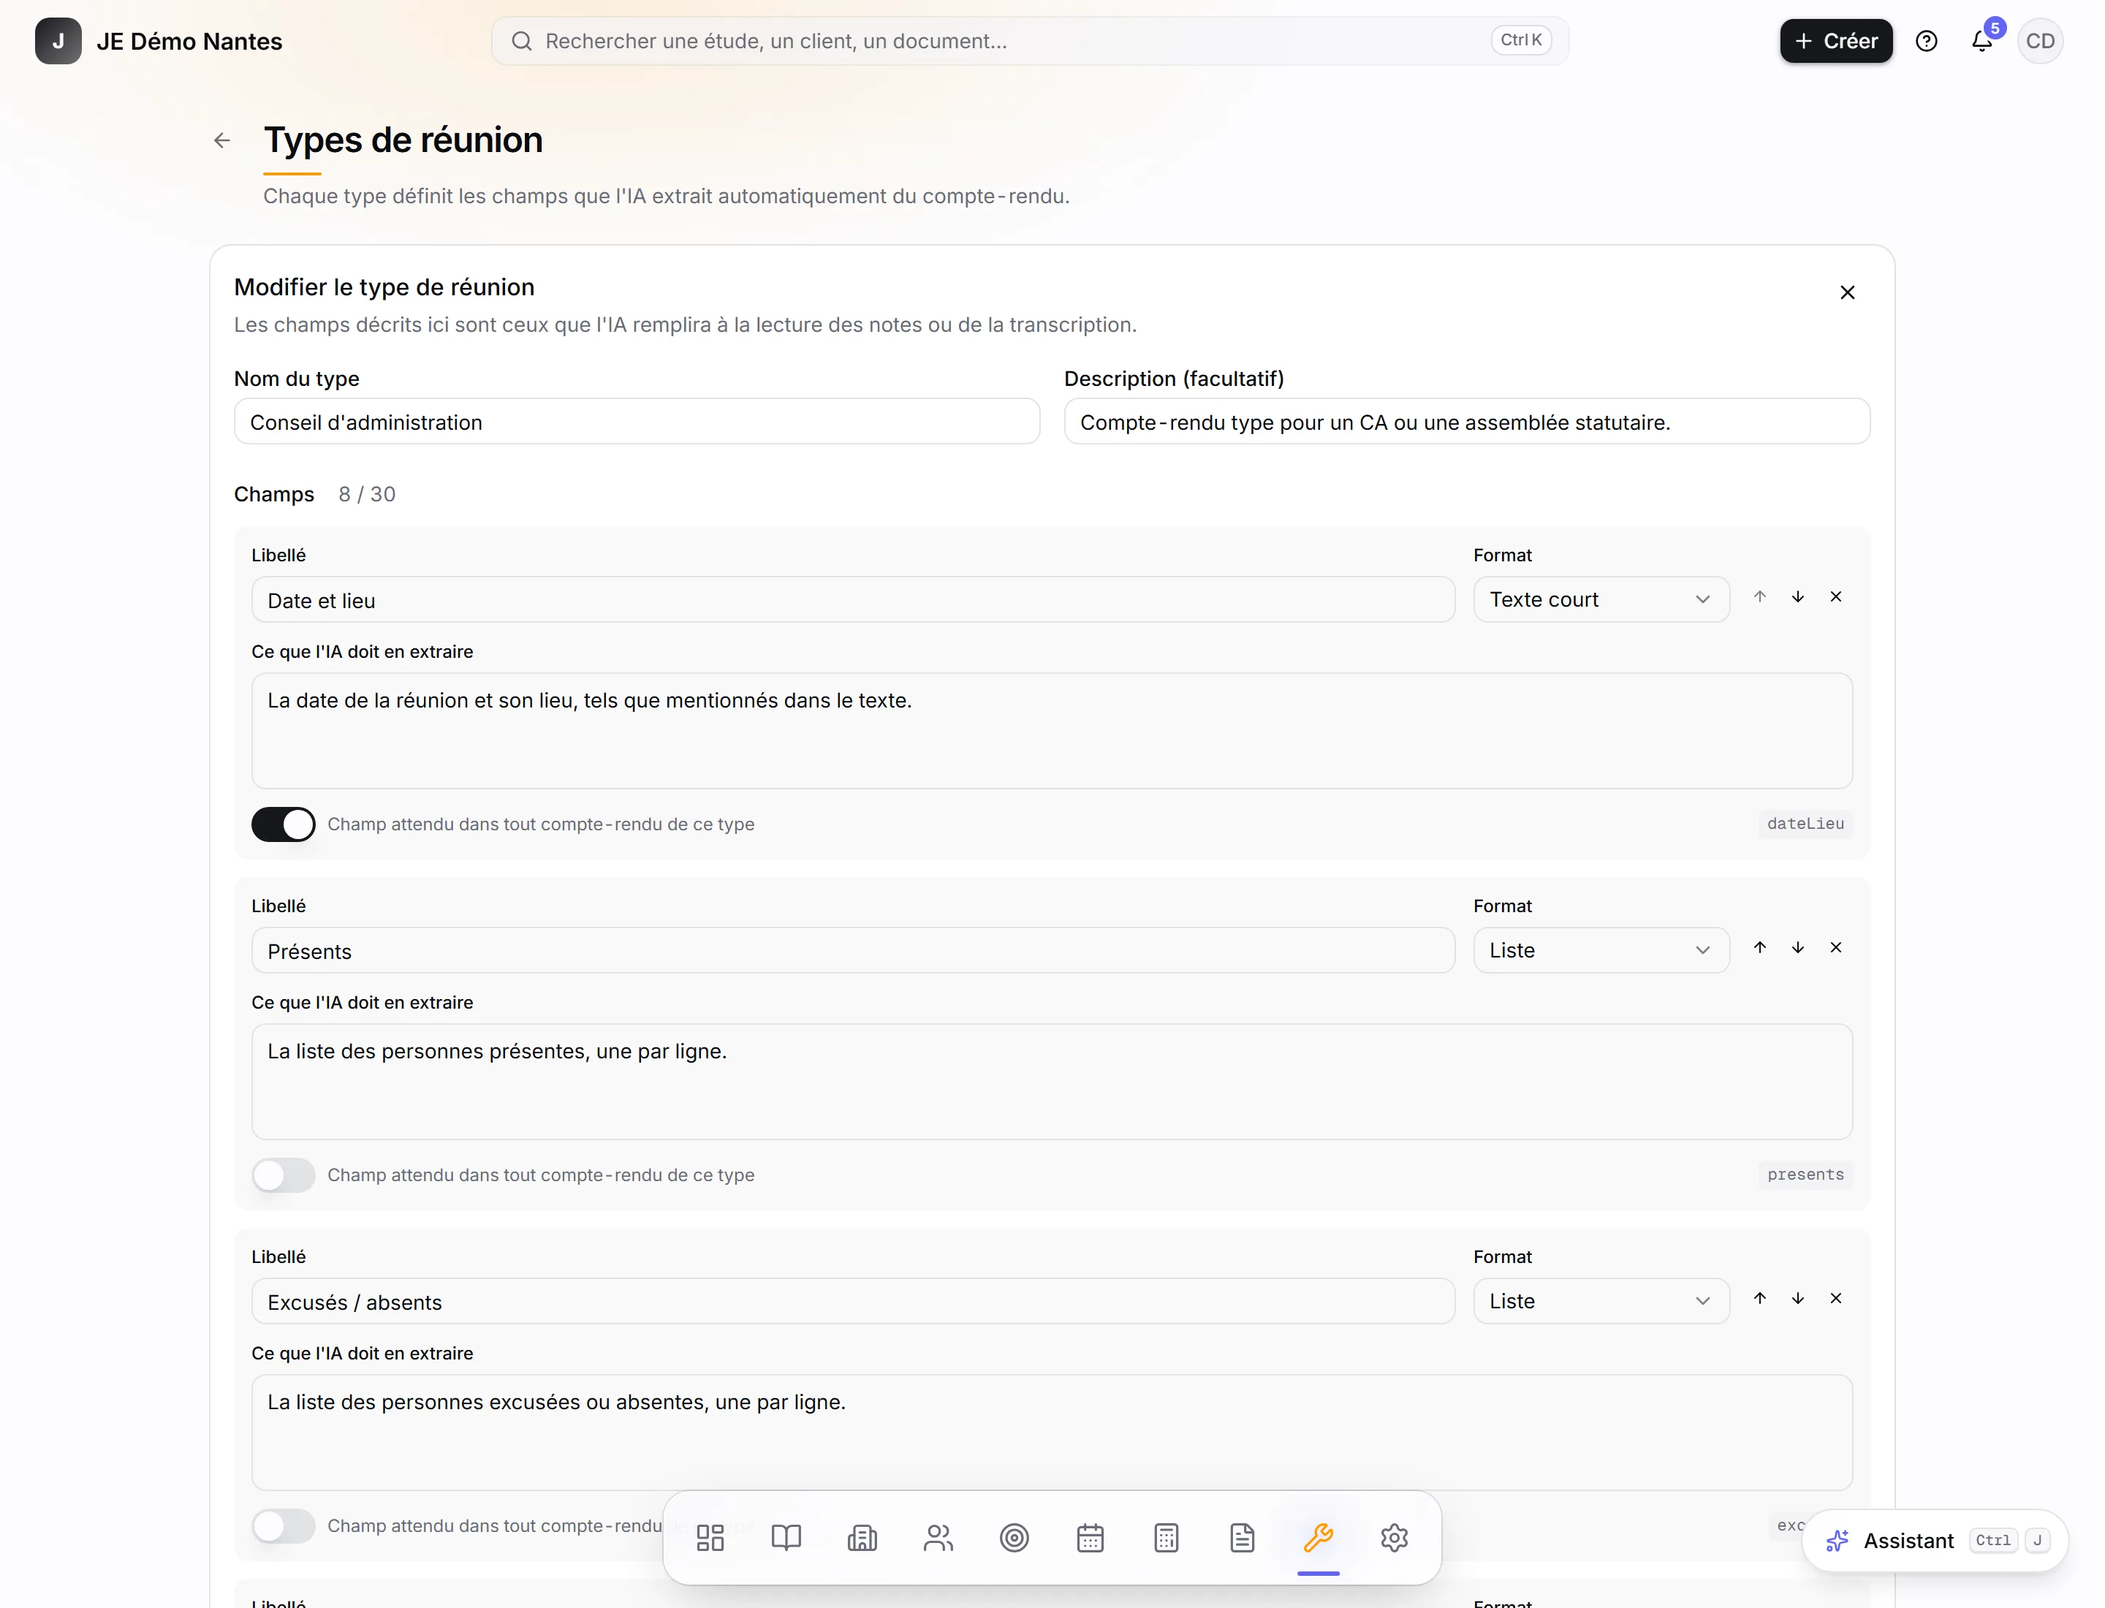
Task: Click the dateLieu key tag
Action: pyautogui.click(x=1805, y=824)
